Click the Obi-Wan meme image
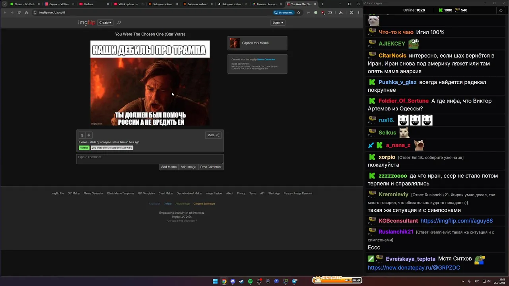Screen dimensions: 509x286 (150, 83)
